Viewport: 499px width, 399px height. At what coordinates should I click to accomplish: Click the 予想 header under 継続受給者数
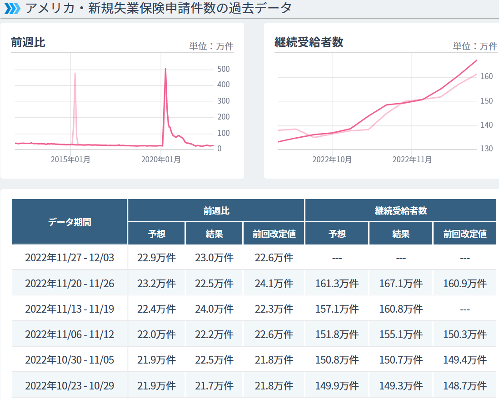tap(337, 234)
